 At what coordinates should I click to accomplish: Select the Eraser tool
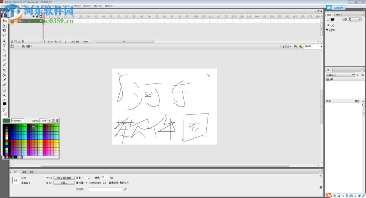pos(4,85)
